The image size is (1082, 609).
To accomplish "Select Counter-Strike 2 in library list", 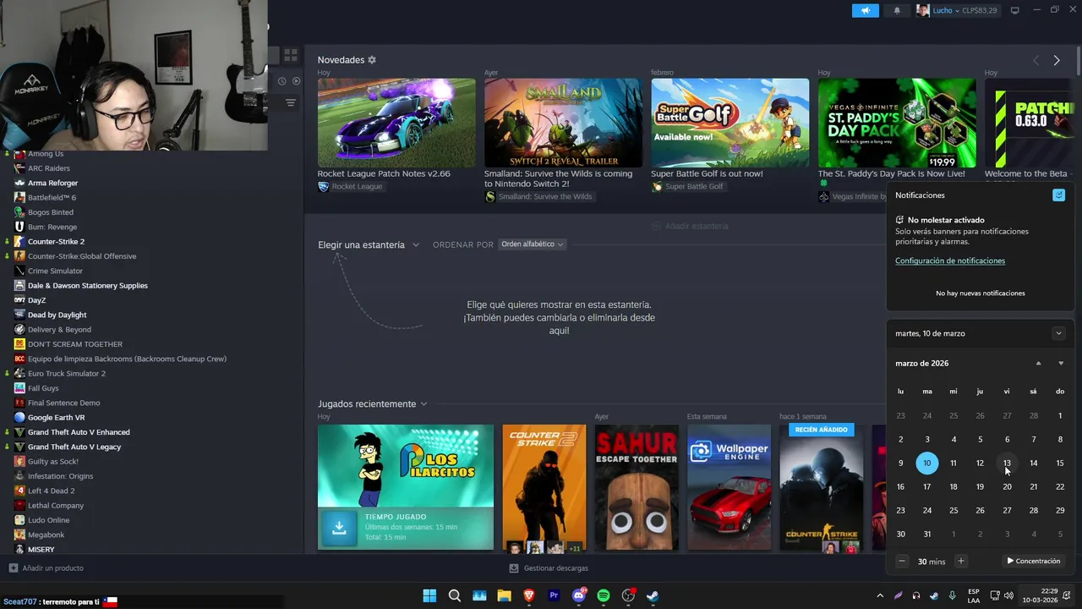I will coord(56,241).
